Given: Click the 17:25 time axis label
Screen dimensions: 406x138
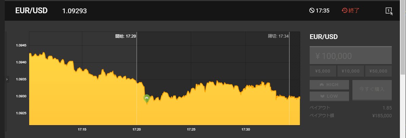Looking at the screenshot, I should (x=191, y=129).
